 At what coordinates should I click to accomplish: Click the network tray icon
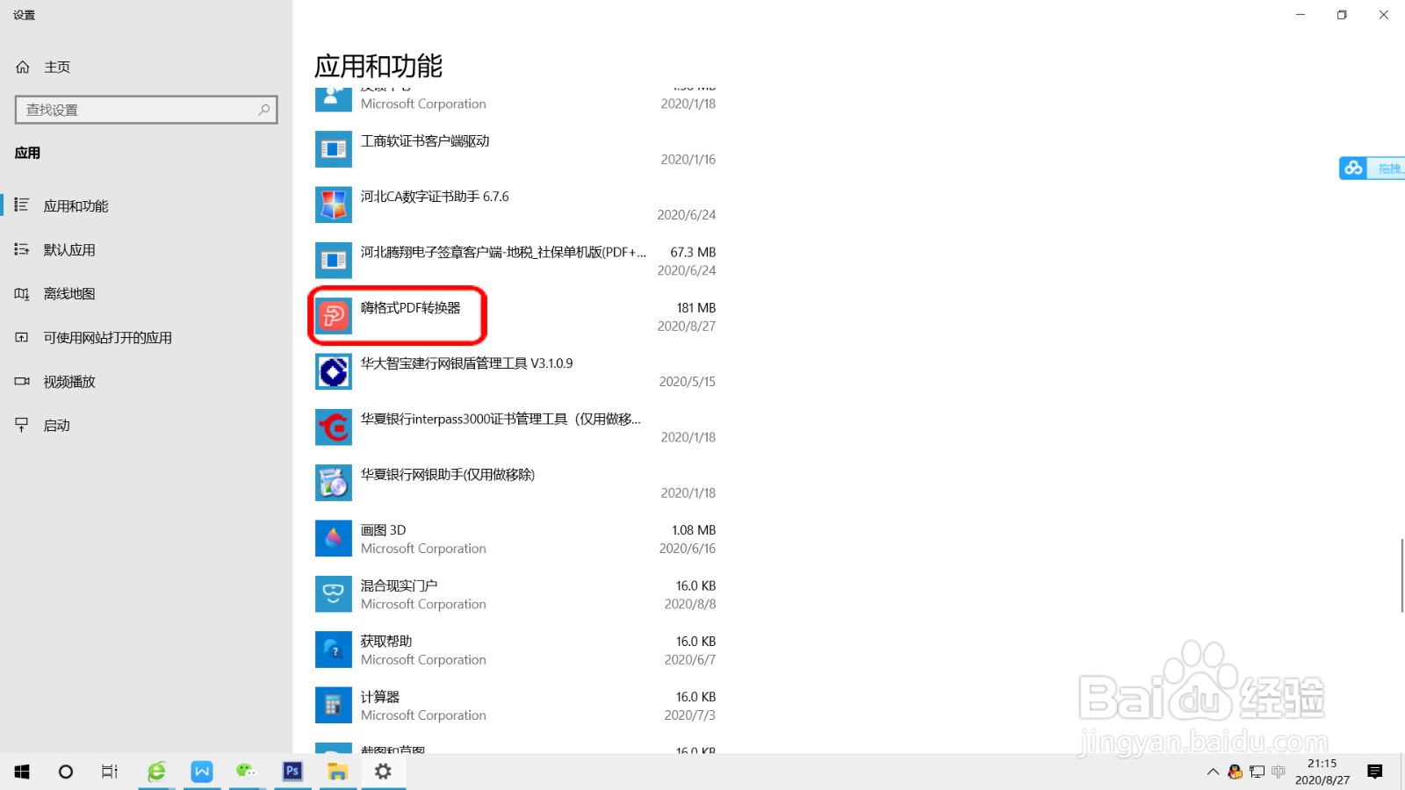click(x=1257, y=772)
